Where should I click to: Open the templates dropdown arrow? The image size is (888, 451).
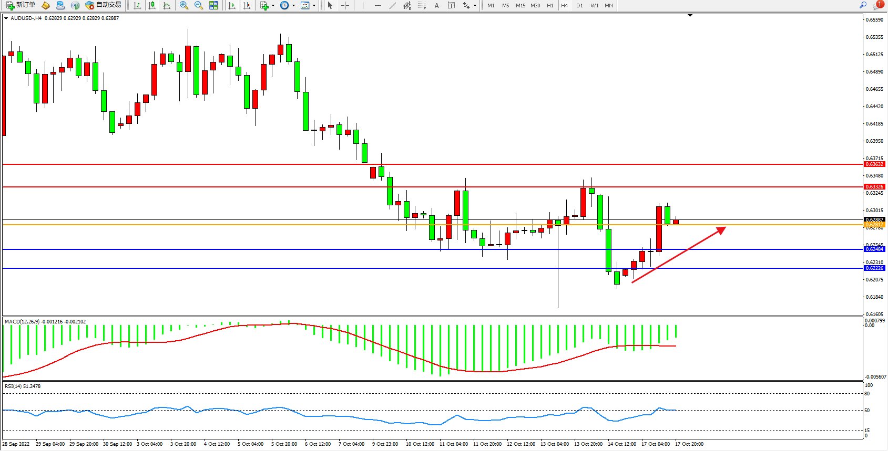(314, 6)
